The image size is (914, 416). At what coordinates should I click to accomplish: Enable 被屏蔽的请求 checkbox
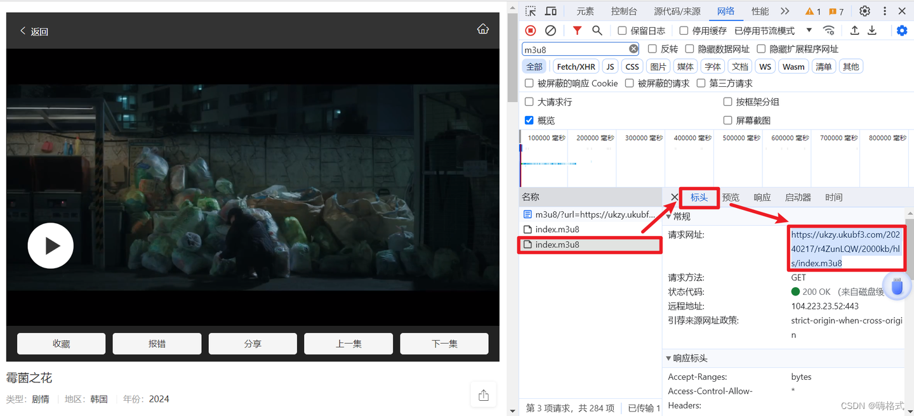[629, 83]
